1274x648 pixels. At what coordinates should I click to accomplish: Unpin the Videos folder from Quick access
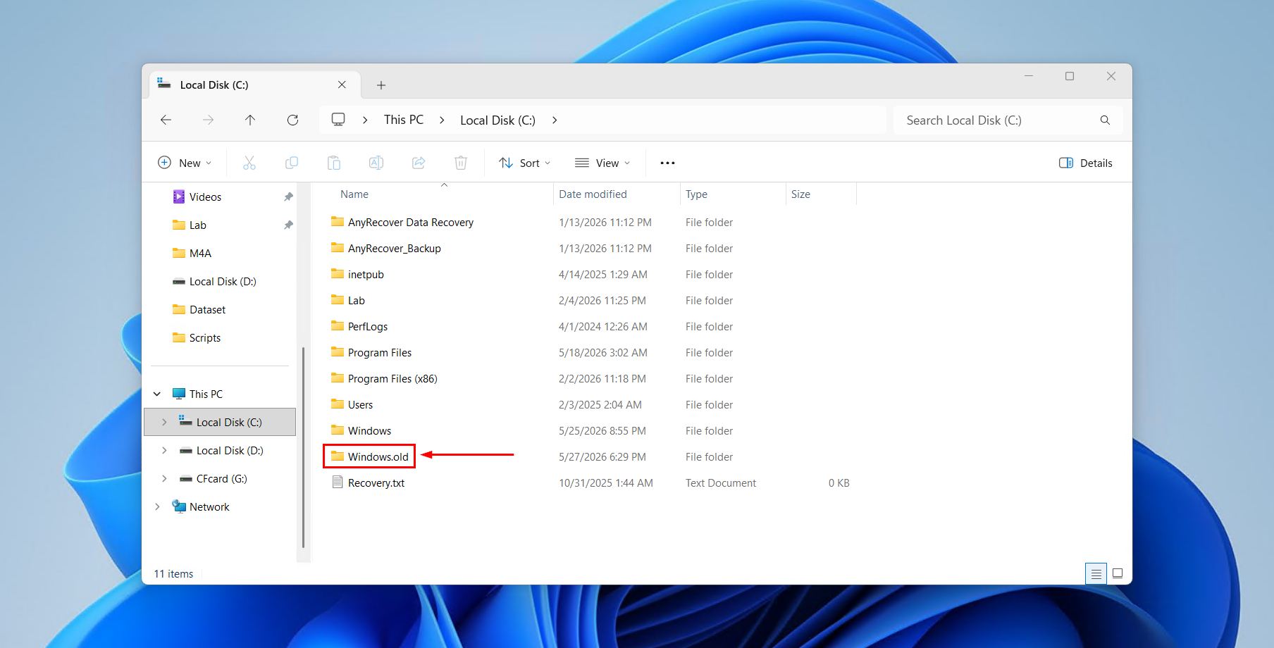click(288, 197)
